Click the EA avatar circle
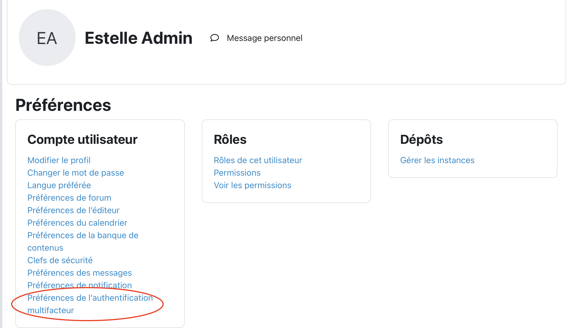Image resolution: width=570 pixels, height=328 pixels. point(47,38)
